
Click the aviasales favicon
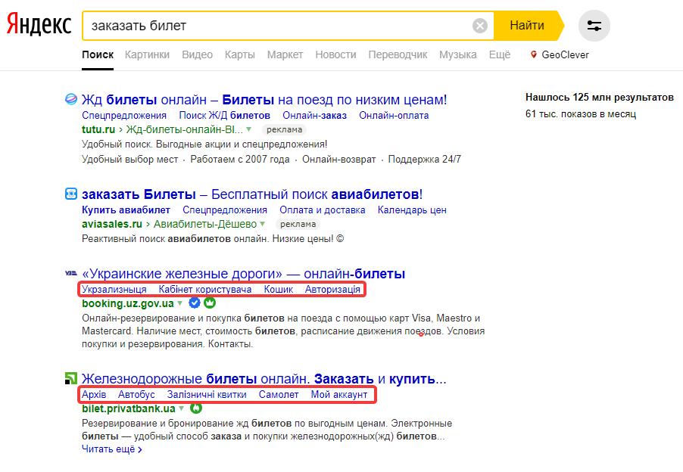pos(70,194)
